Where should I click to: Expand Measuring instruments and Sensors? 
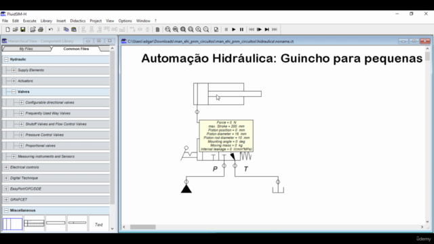click(x=14, y=157)
